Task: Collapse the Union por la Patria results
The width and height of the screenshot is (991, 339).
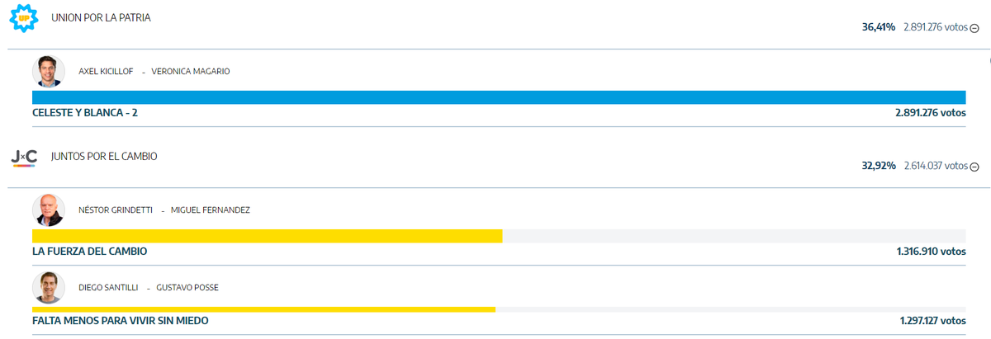Action: click(x=974, y=28)
